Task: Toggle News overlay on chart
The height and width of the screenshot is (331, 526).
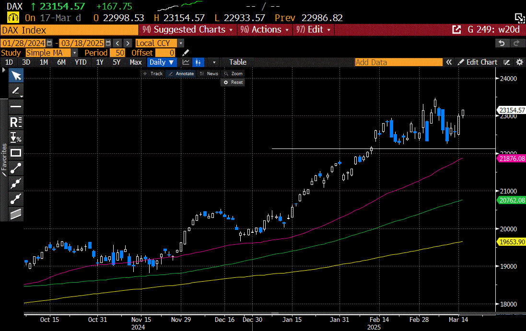Action: (209, 74)
